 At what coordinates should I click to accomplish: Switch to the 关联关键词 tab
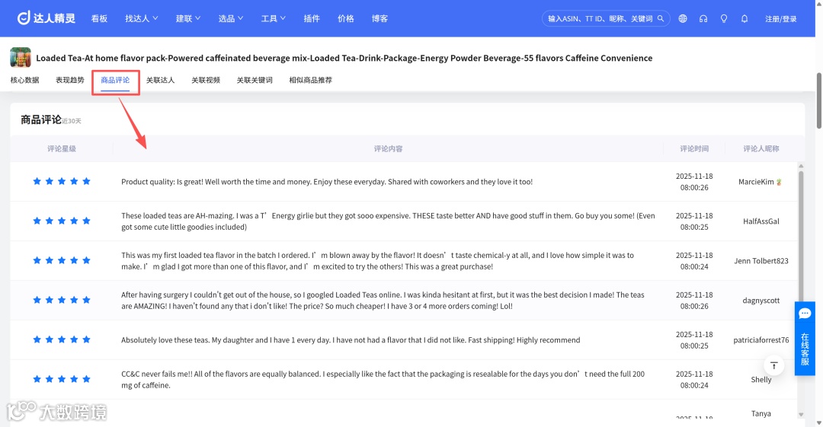[255, 80]
